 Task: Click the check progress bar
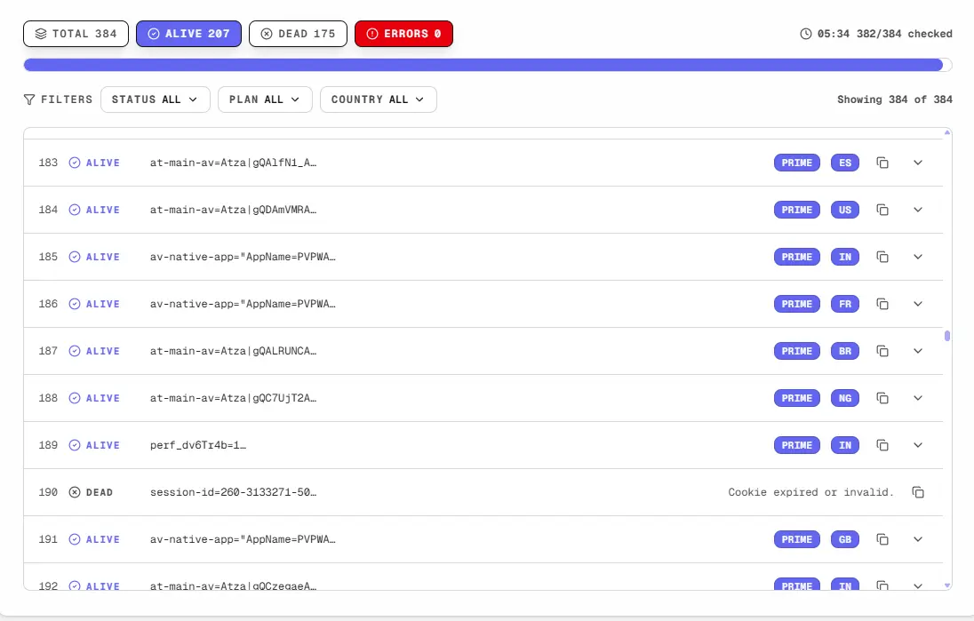[488, 65]
